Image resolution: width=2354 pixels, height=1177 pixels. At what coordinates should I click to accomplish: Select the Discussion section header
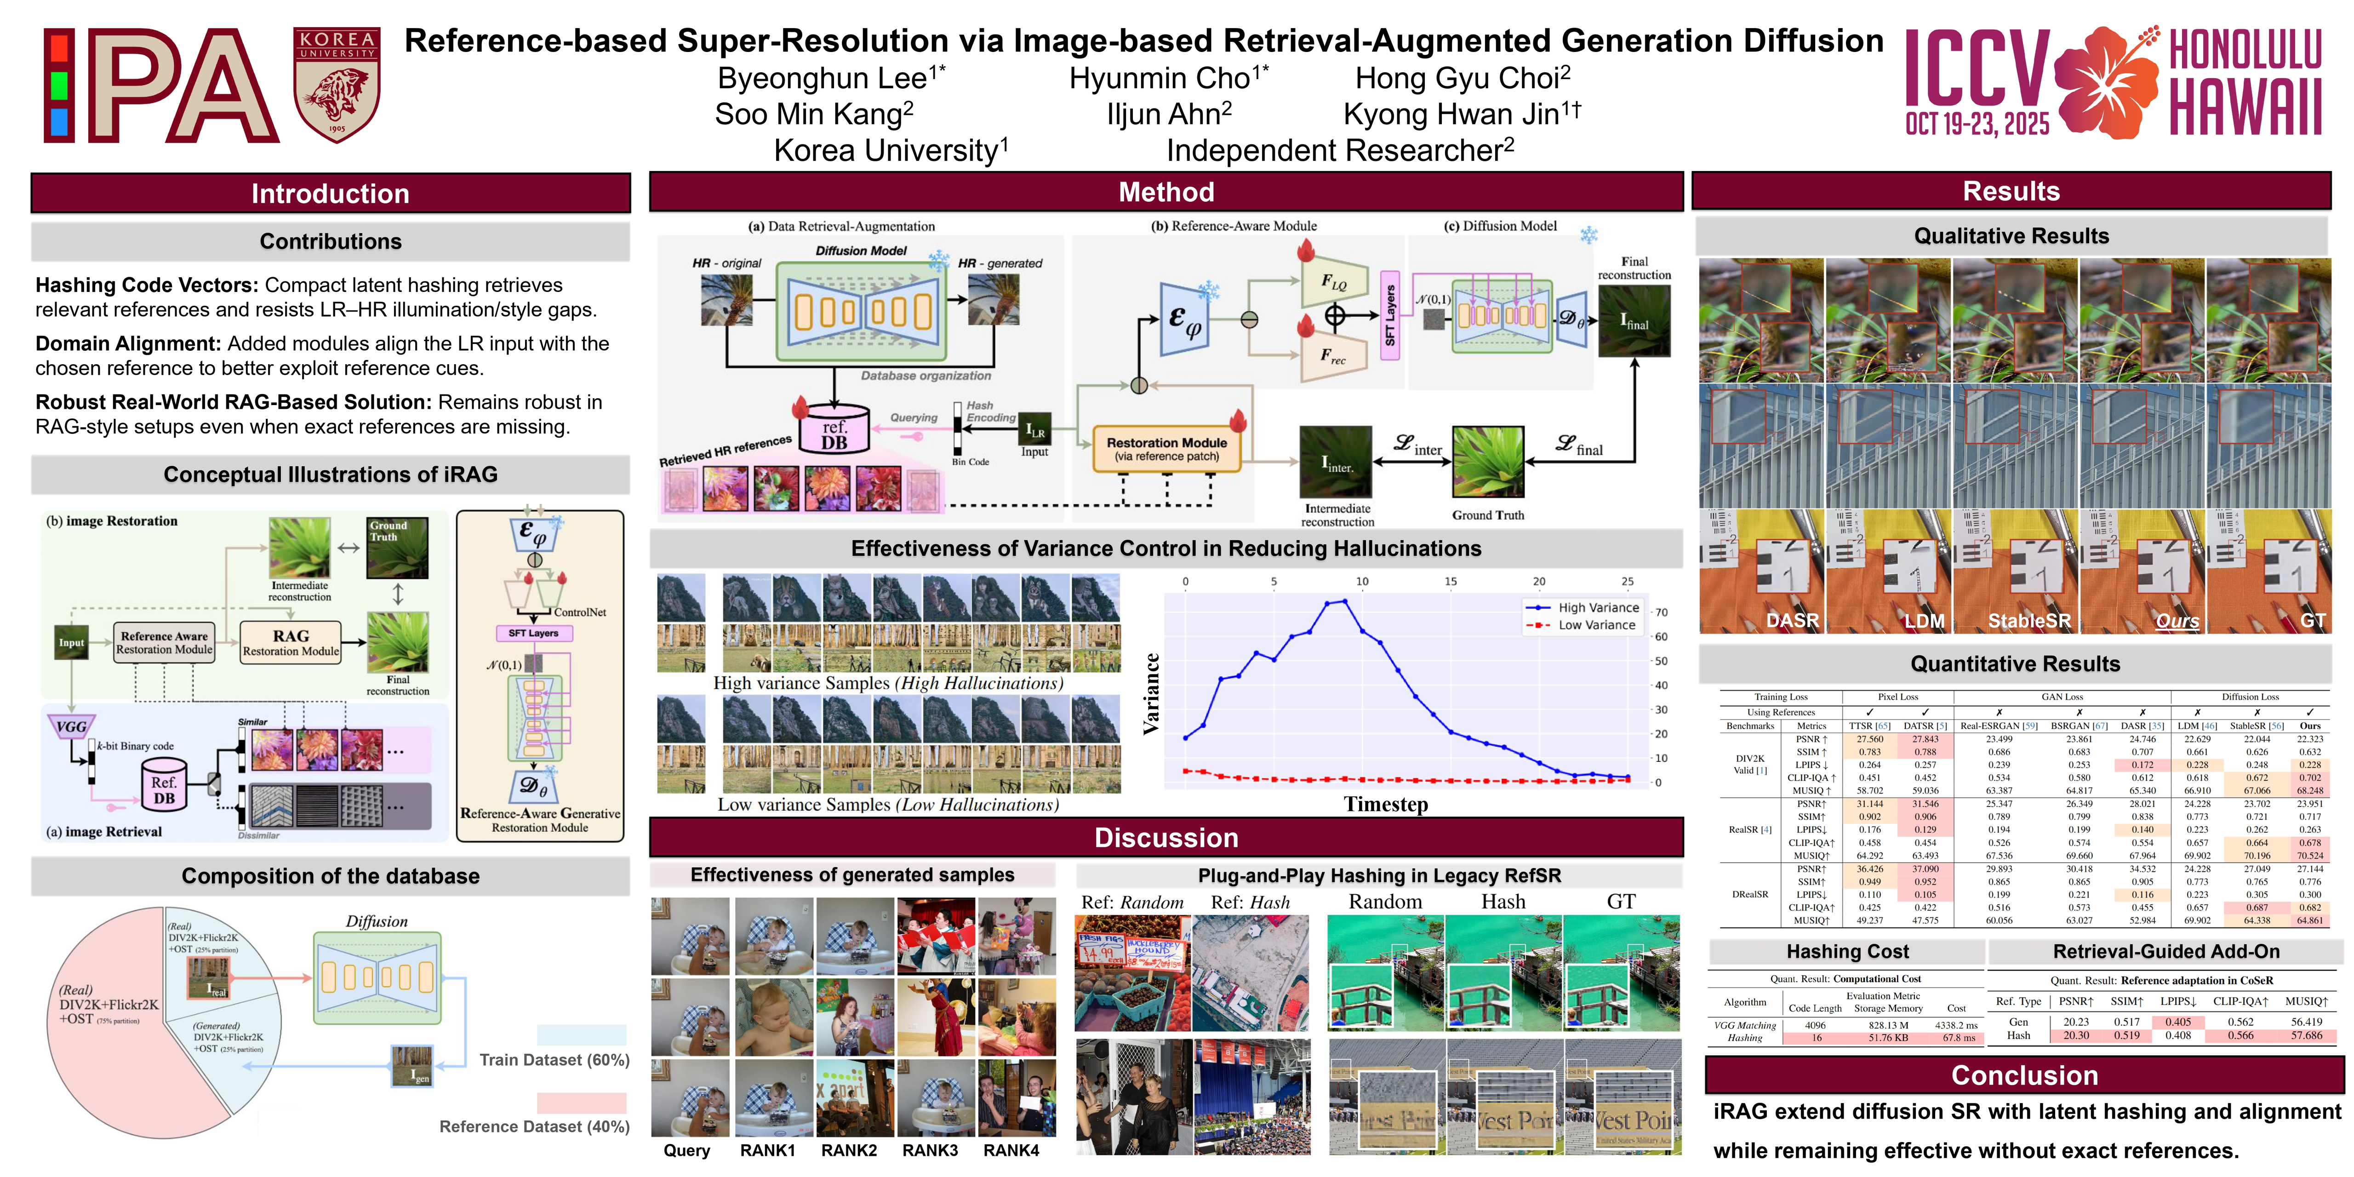1166,838
